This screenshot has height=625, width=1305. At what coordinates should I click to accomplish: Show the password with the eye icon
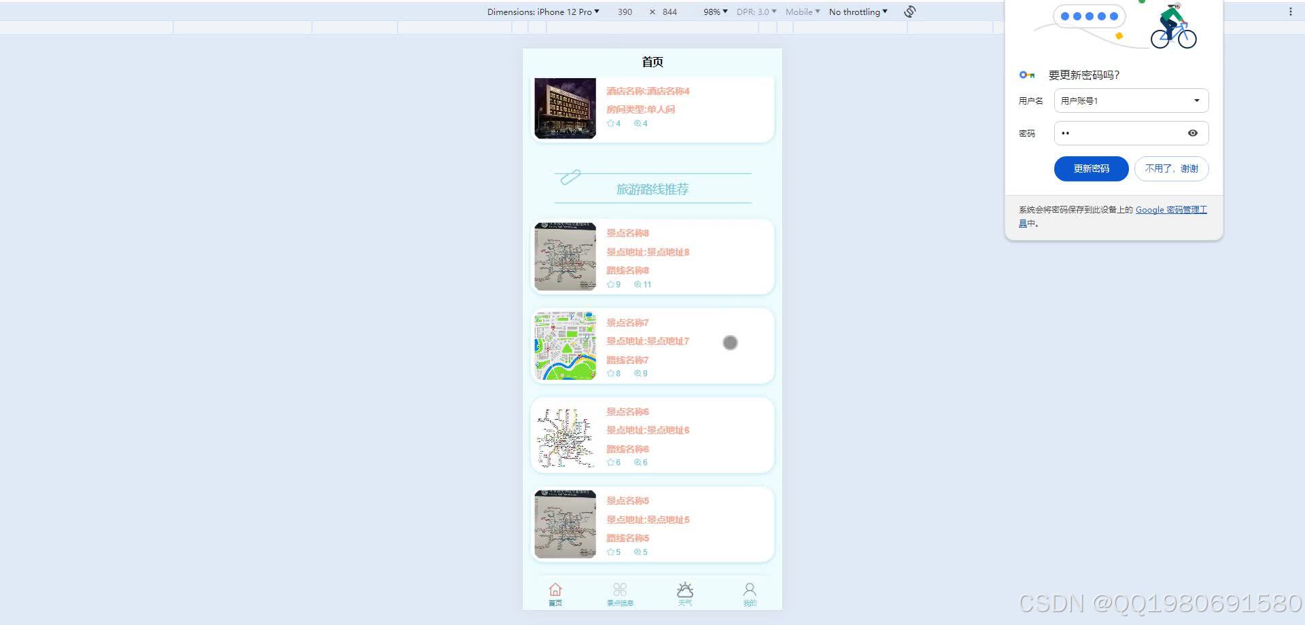tap(1193, 133)
